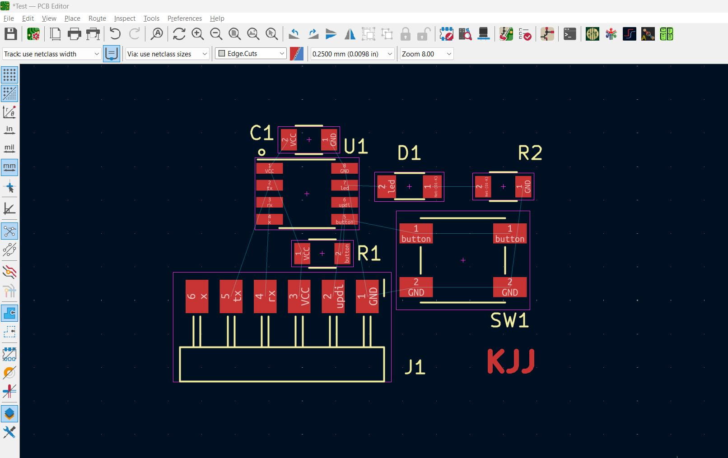Screen dimensions: 728x458
Task: Toggle curved ratsnest lines
Action: 9,250
